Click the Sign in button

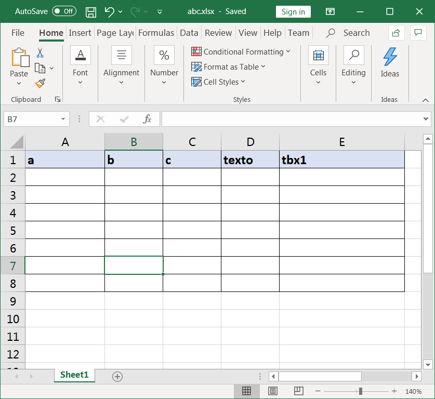293,11
